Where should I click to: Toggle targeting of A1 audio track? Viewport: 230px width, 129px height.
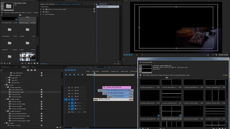[x=72, y=103]
